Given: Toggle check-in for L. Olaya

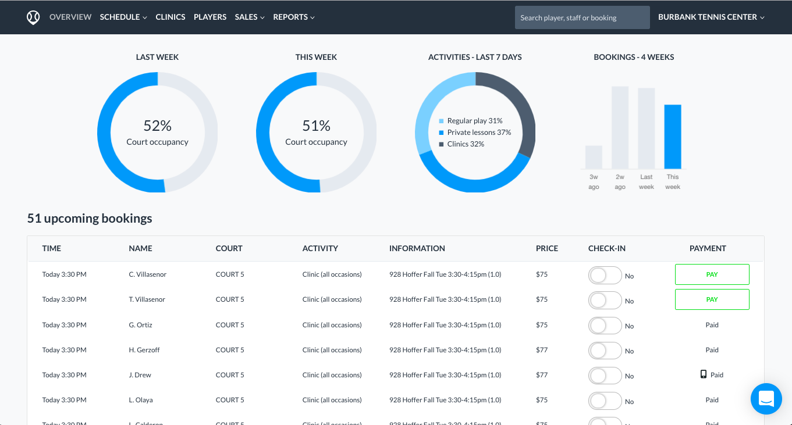Looking at the screenshot, I should coord(605,401).
